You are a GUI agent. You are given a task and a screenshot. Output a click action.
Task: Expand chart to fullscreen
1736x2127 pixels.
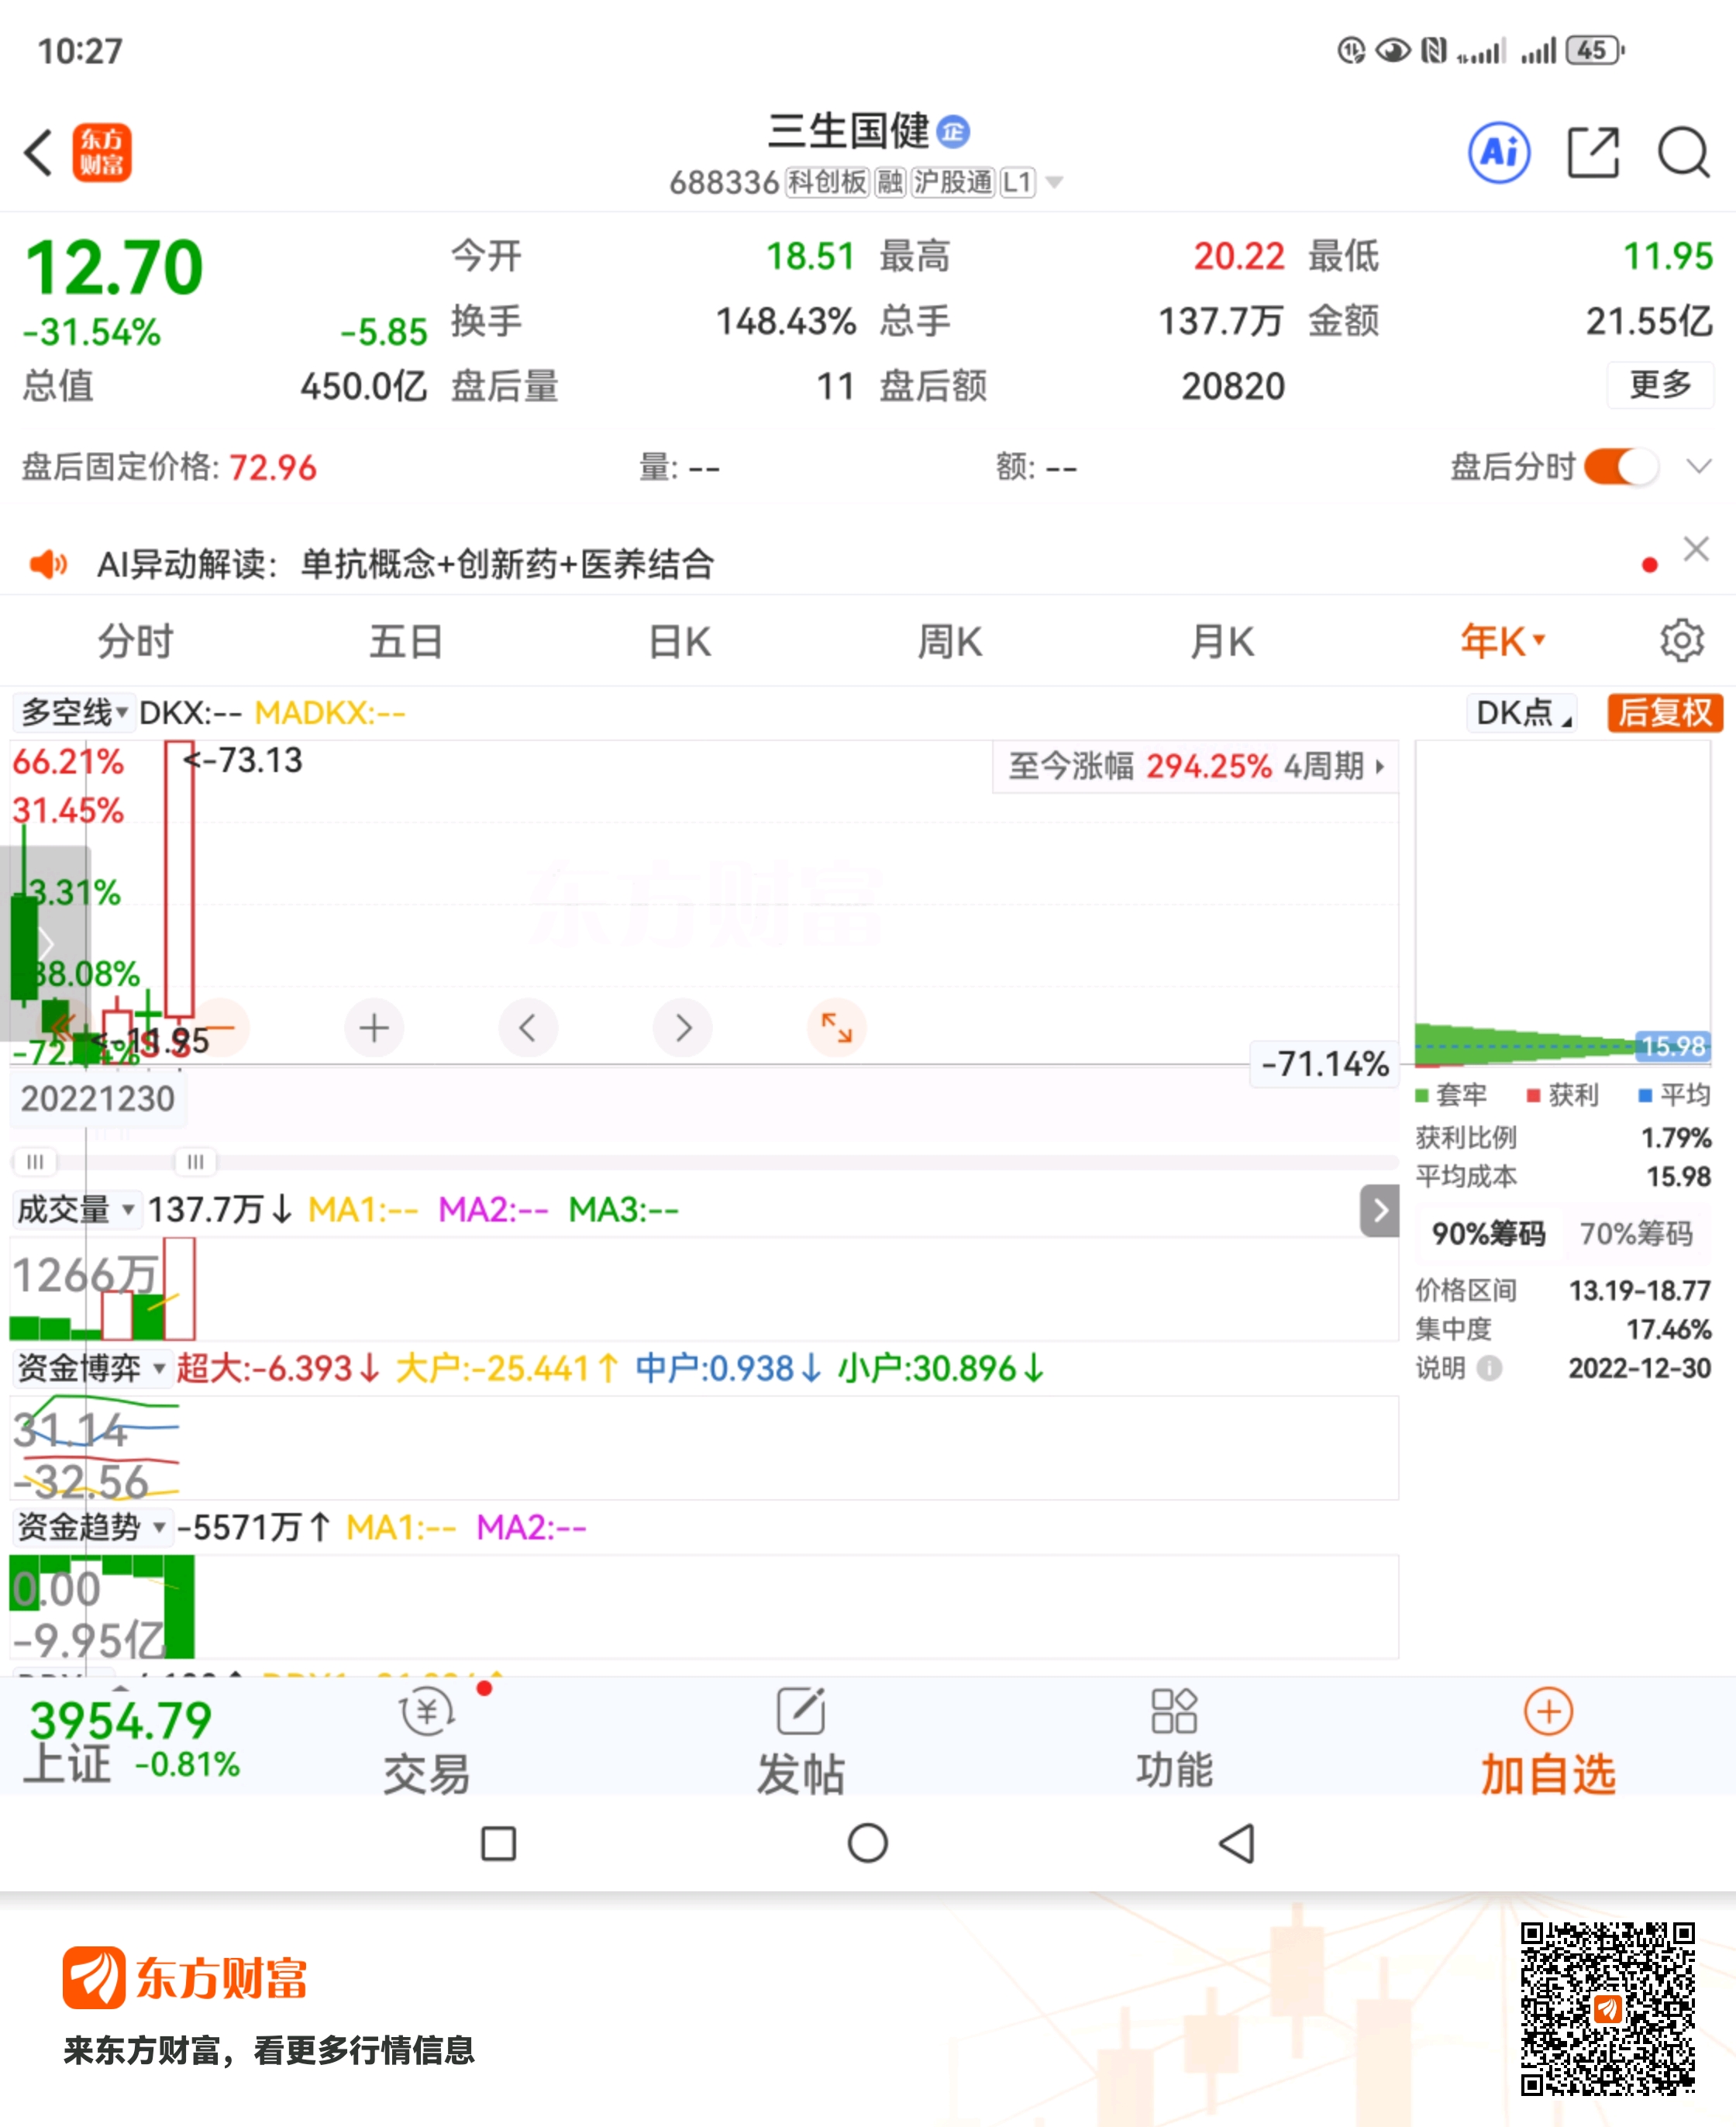coord(836,1028)
